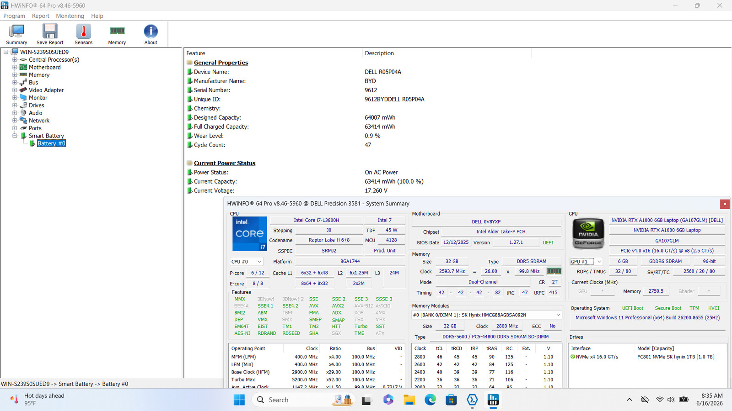Select the Cycle Count row
Viewport: 732px width, 411px height.
click(279, 145)
